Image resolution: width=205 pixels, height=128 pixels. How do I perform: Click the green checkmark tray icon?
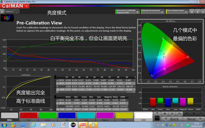[x=171, y=125]
